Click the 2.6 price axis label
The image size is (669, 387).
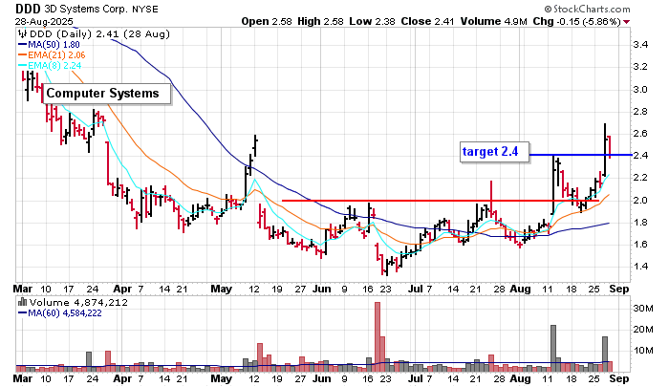click(x=641, y=134)
